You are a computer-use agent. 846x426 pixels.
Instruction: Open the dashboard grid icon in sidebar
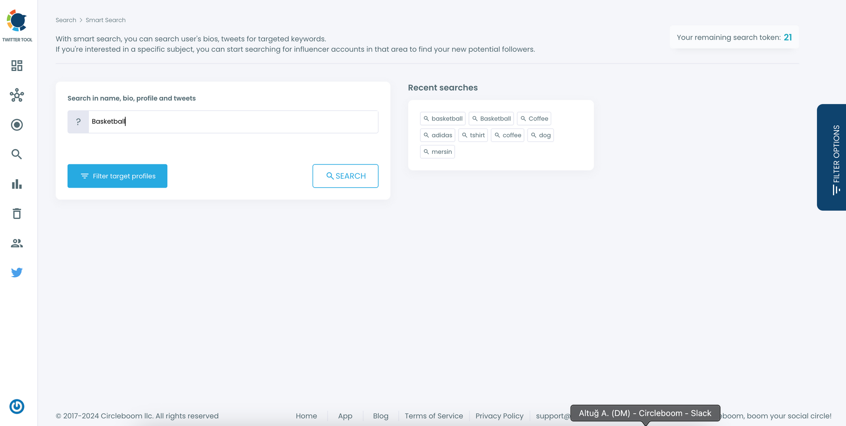[17, 66]
